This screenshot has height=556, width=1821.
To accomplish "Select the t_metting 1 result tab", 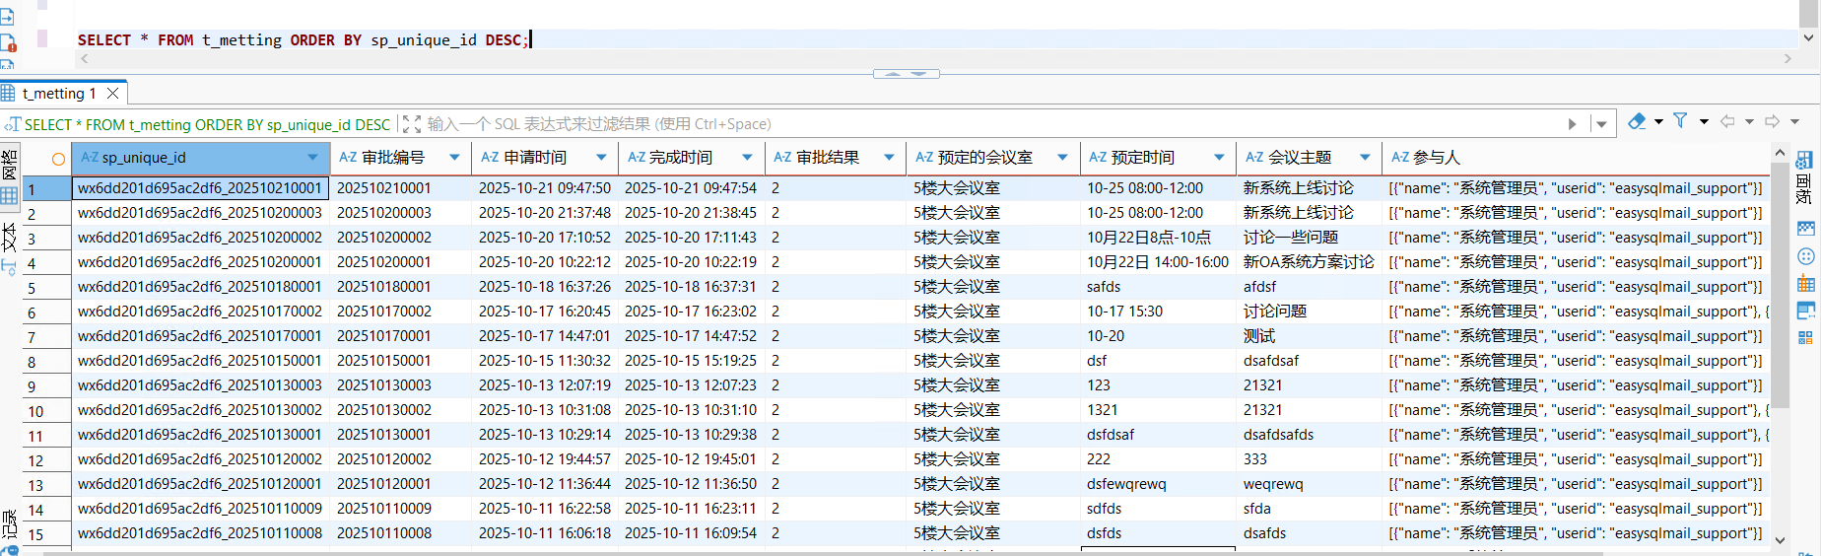I will [59, 94].
